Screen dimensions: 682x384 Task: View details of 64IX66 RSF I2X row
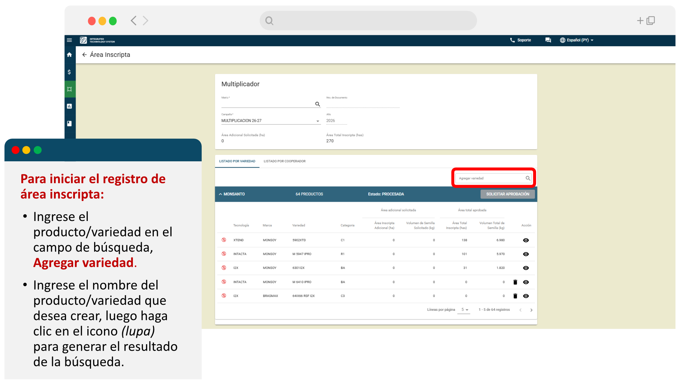tap(526, 296)
